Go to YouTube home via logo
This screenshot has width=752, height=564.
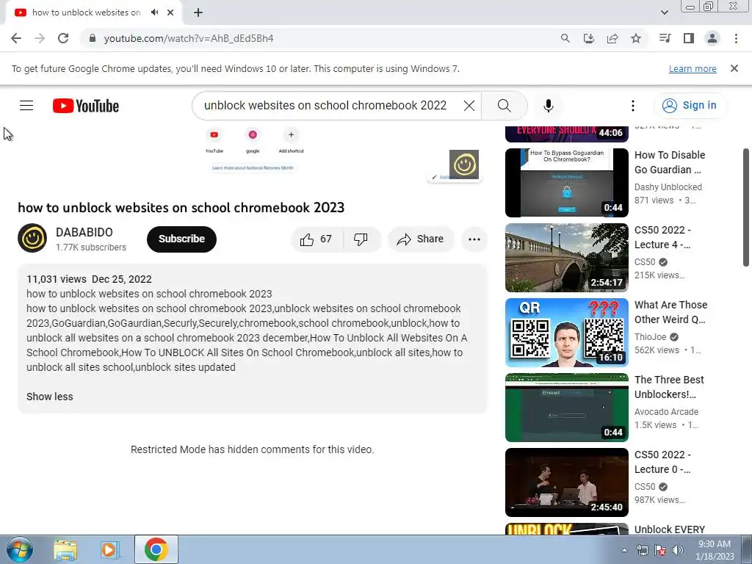pos(86,106)
